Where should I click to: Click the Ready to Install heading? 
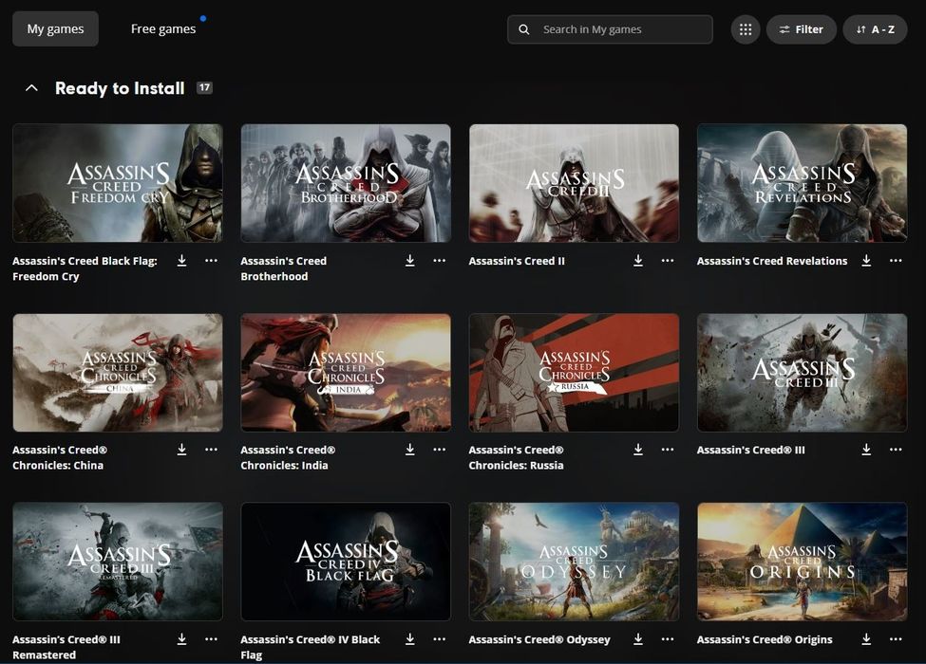coord(120,88)
